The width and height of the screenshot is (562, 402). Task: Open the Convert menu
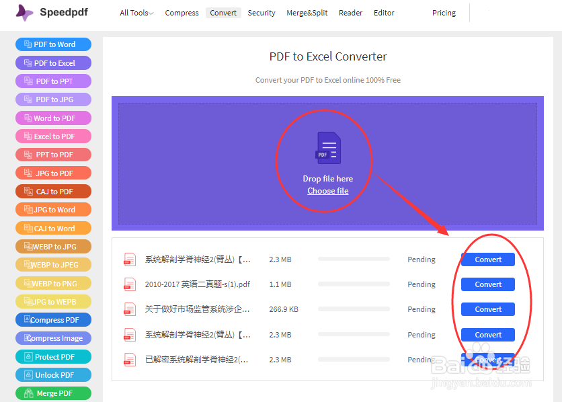tap(223, 13)
